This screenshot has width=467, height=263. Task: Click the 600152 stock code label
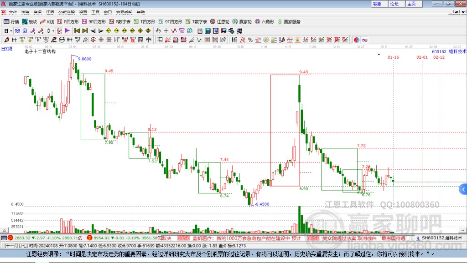point(439,52)
